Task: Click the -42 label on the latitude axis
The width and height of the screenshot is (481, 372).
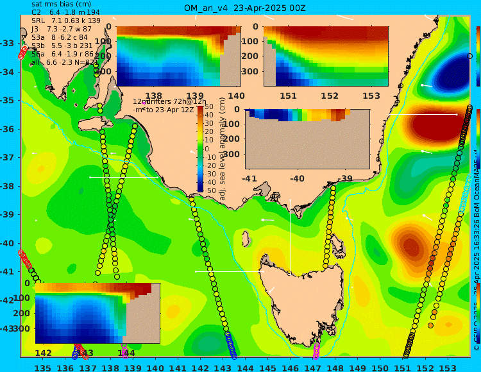Action: click(7, 300)
